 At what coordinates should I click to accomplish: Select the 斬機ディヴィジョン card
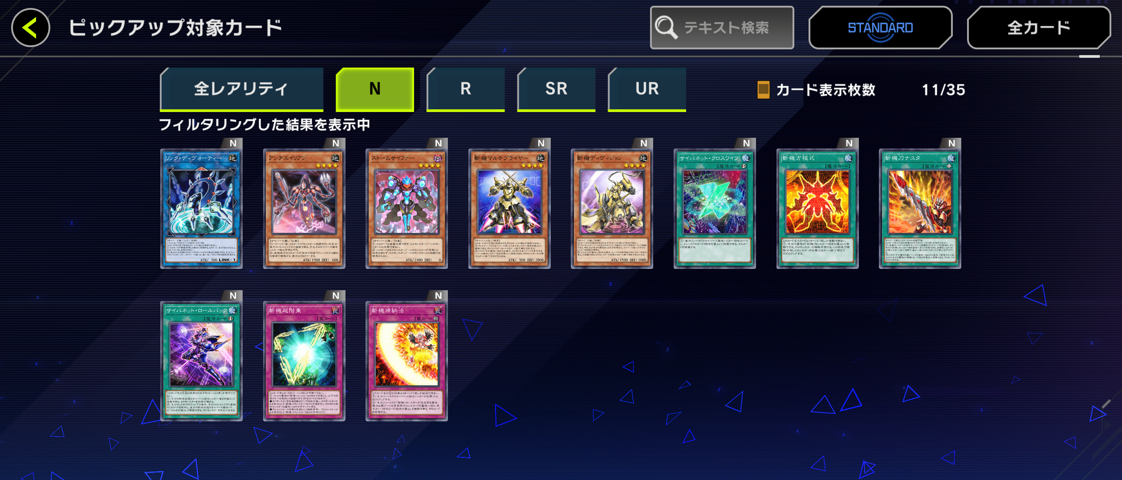click(612, 208)
